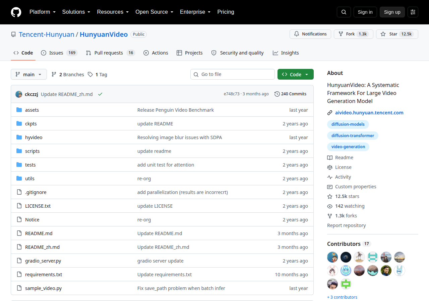Click the Sign up button
Image resolution: width=429 pixels, height=301 pixels.
pos(392,12)
